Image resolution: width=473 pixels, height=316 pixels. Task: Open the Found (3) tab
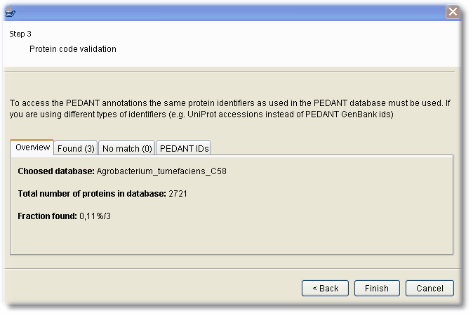click(76, 148)
